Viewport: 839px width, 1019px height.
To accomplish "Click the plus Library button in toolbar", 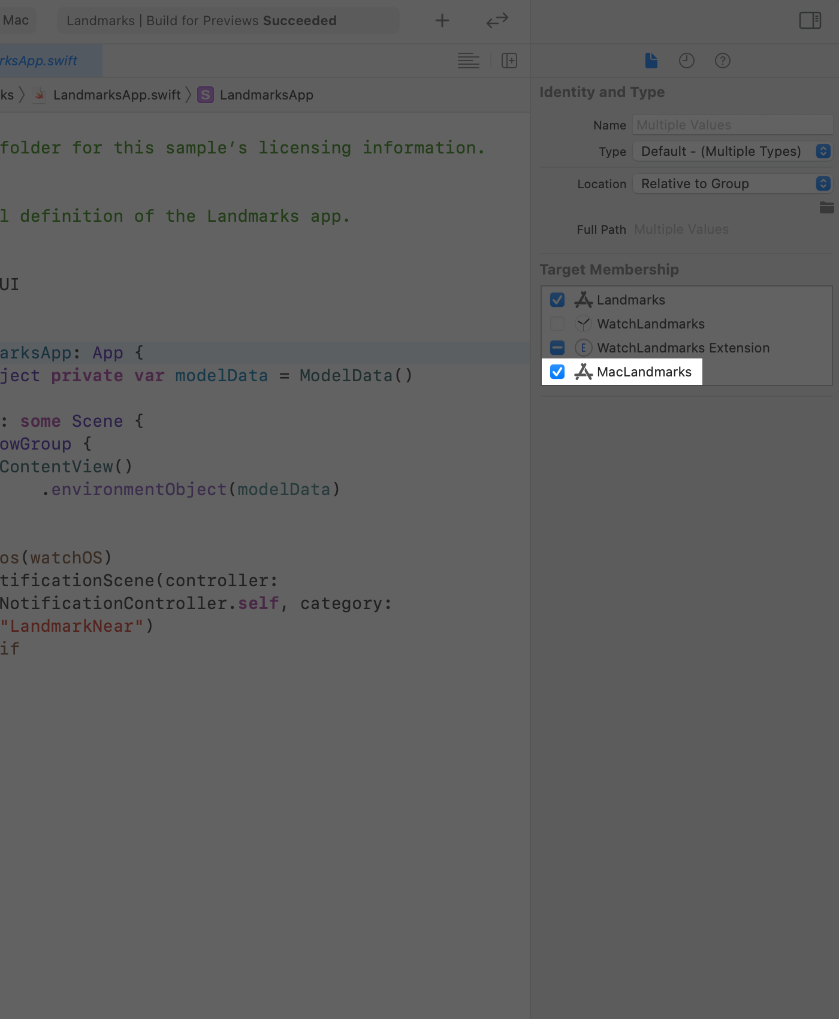I will [x=442, y=20].
